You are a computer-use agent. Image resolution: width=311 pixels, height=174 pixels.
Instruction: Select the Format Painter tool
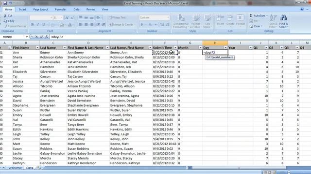(x=16, y=26)
